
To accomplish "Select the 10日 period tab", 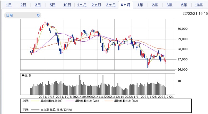I will point(67,5).
